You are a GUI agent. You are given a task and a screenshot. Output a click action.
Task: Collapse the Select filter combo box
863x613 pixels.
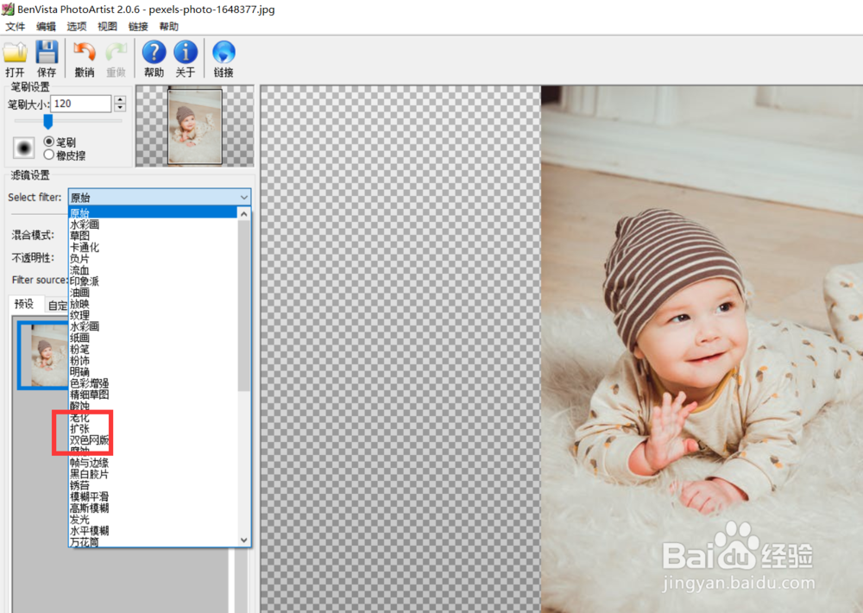160,197
